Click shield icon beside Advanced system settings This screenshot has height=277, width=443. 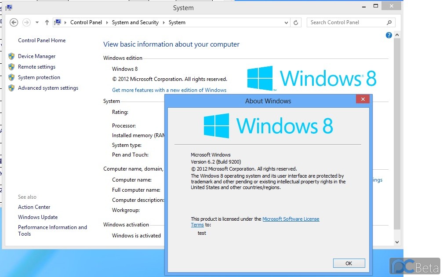click(11, 88)
